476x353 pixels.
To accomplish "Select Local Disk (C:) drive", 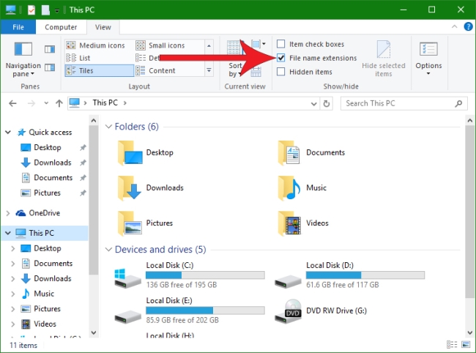I will [x=190, y=275].
